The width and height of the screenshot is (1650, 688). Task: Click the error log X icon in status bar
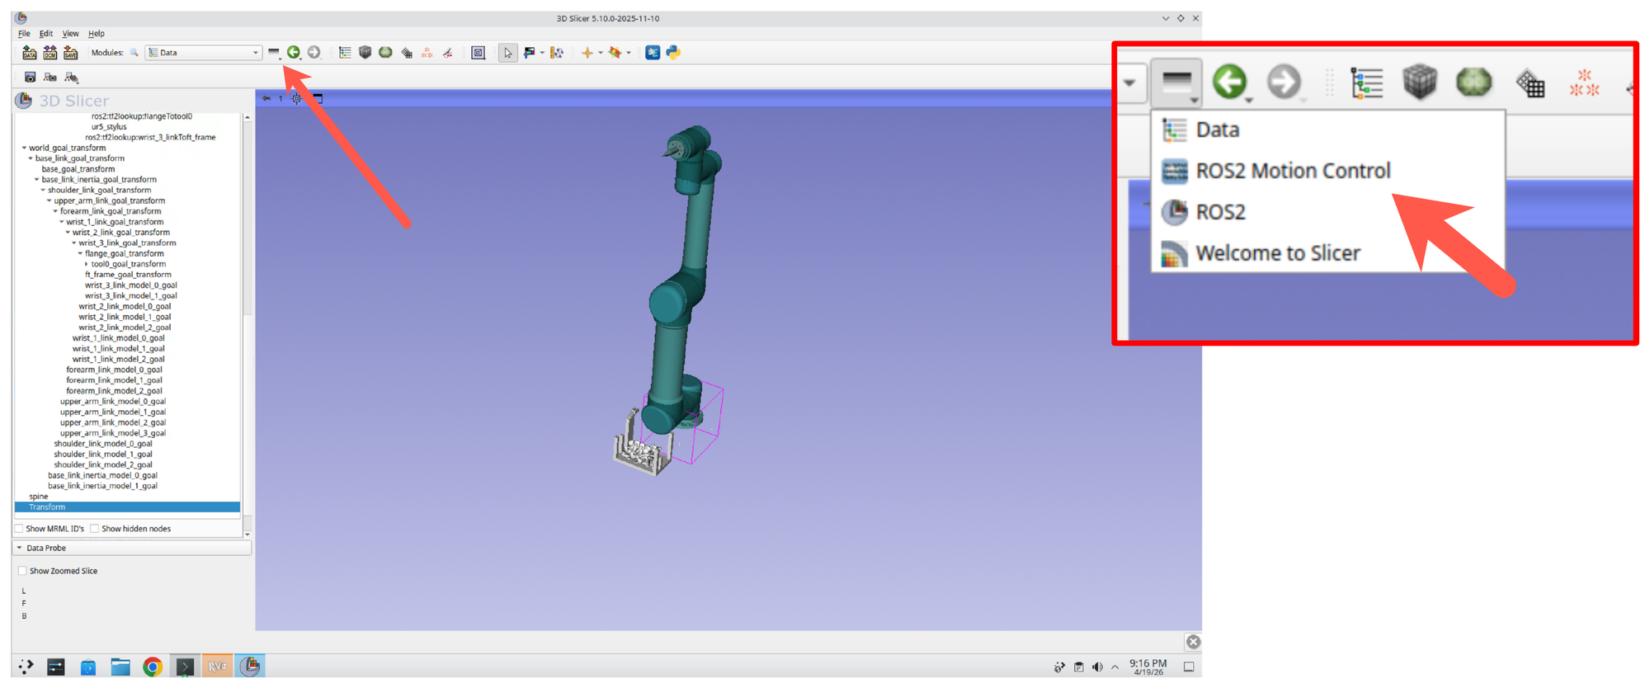click(x=1193, y=642)
